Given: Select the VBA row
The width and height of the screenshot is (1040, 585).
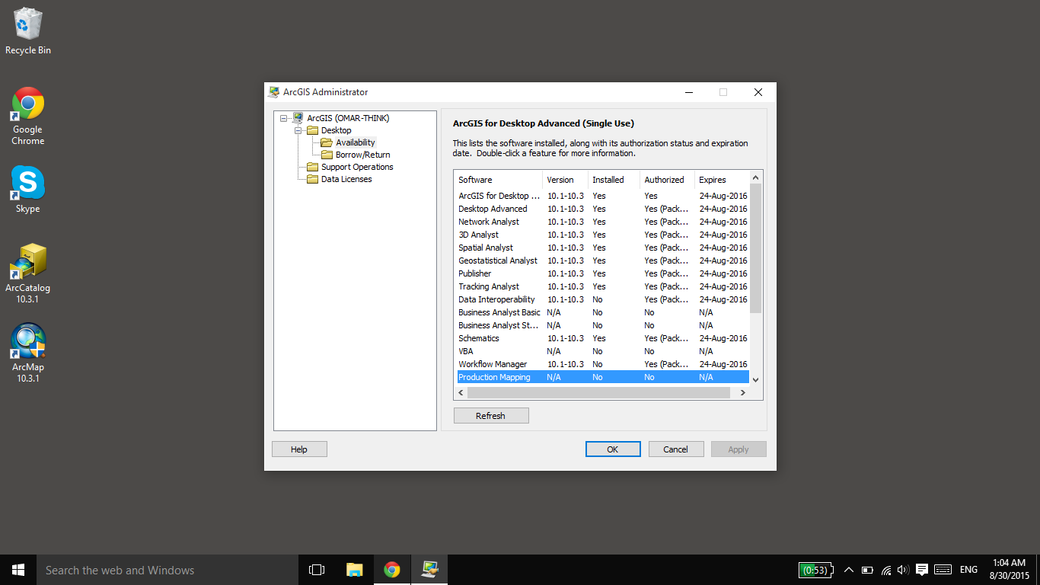Looking at the screenshot, I should (x=602, y=351).
